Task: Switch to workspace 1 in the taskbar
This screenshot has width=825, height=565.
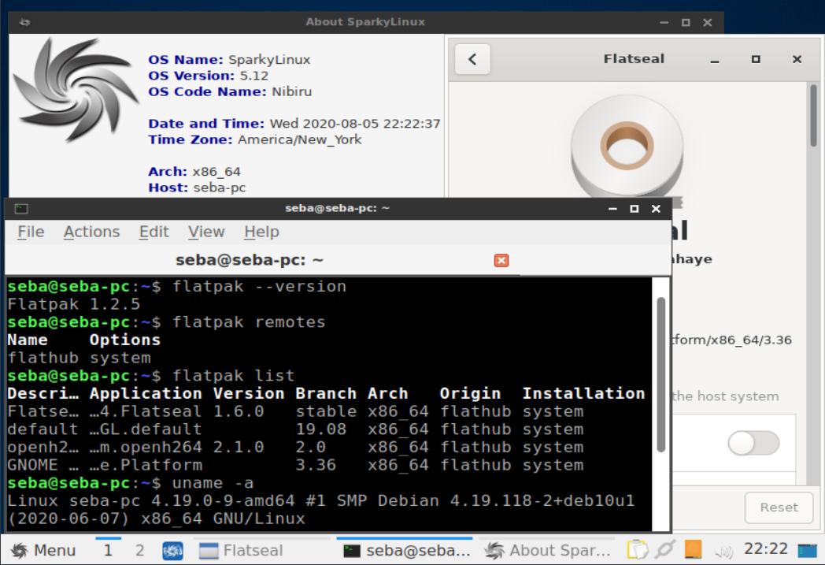Action: click(108, 550)
